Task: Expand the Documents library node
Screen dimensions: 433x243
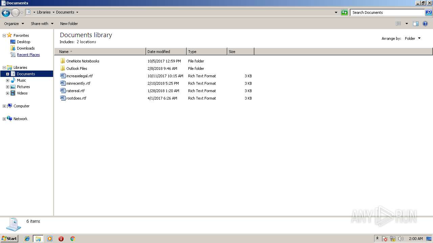Action: tap(7, 74)
